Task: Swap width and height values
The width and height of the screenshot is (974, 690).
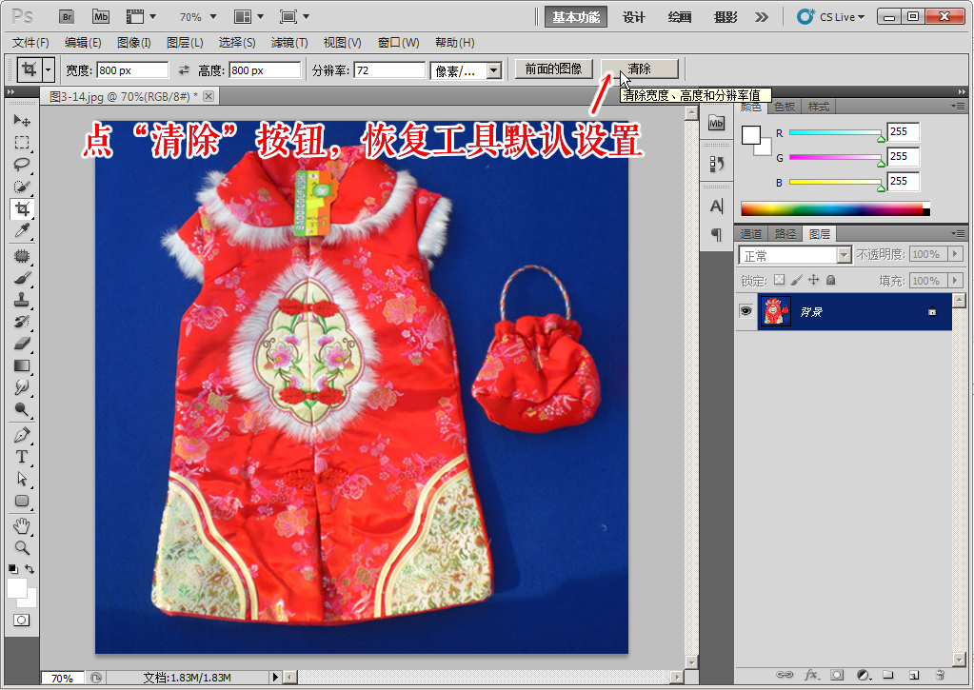Action: click(x=184, y=70)
